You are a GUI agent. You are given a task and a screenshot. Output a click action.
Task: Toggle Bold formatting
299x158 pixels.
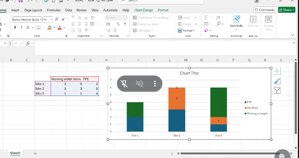click(15, 27)
